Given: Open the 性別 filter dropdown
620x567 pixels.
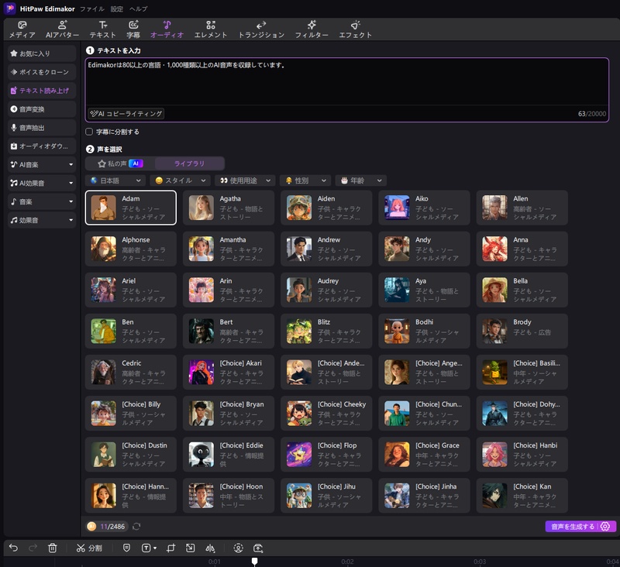Looking at the screenshot, I should 305,180.
